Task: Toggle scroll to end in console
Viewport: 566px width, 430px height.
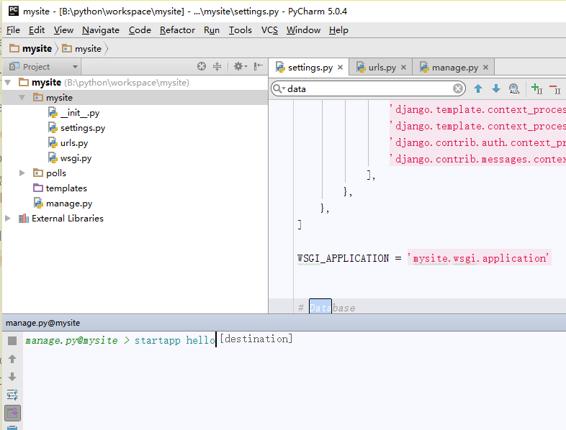Action: 13,413
